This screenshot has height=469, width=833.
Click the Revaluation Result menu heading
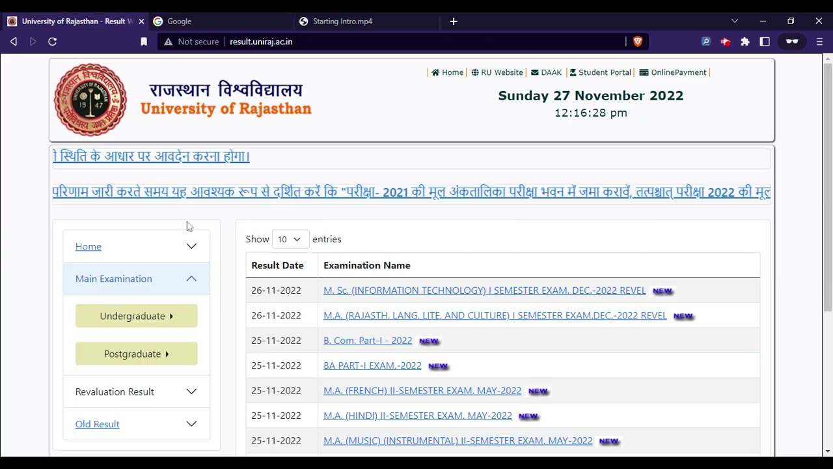[x=115, y=391]
